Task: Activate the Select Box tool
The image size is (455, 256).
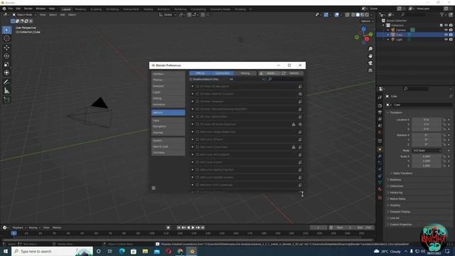Action: 6,30
